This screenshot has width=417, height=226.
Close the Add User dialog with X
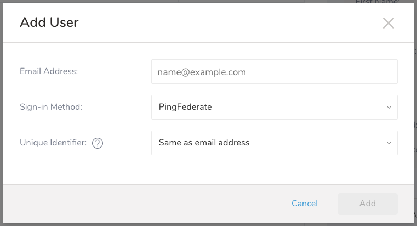[389, 23]
